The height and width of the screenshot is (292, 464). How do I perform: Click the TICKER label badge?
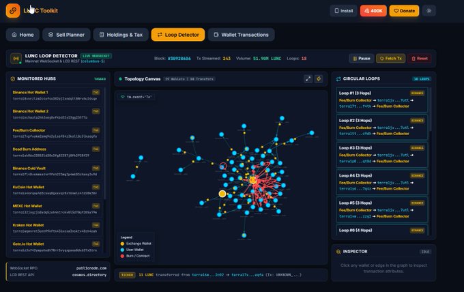(127, 275)
